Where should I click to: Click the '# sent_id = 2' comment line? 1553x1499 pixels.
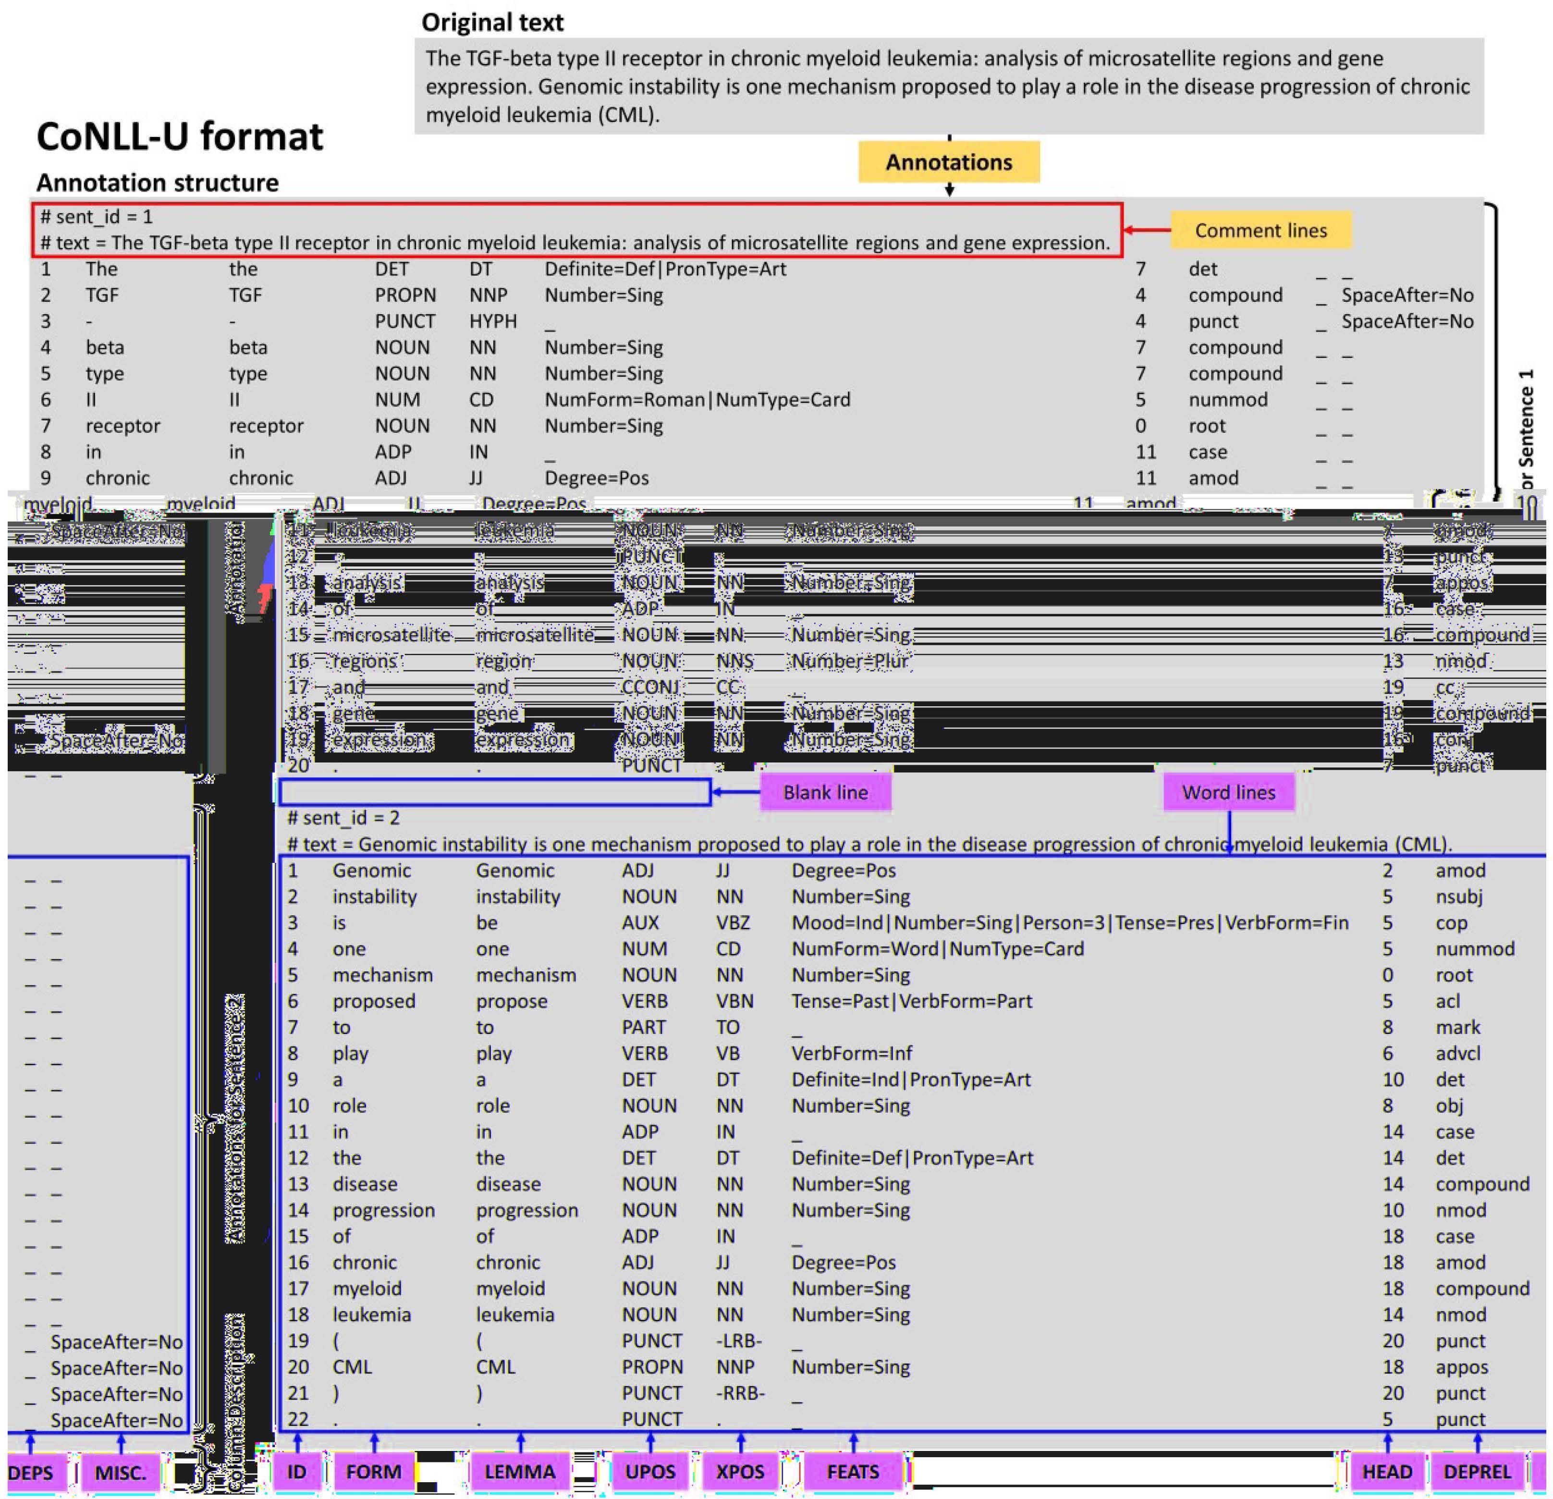click(343, 817)
